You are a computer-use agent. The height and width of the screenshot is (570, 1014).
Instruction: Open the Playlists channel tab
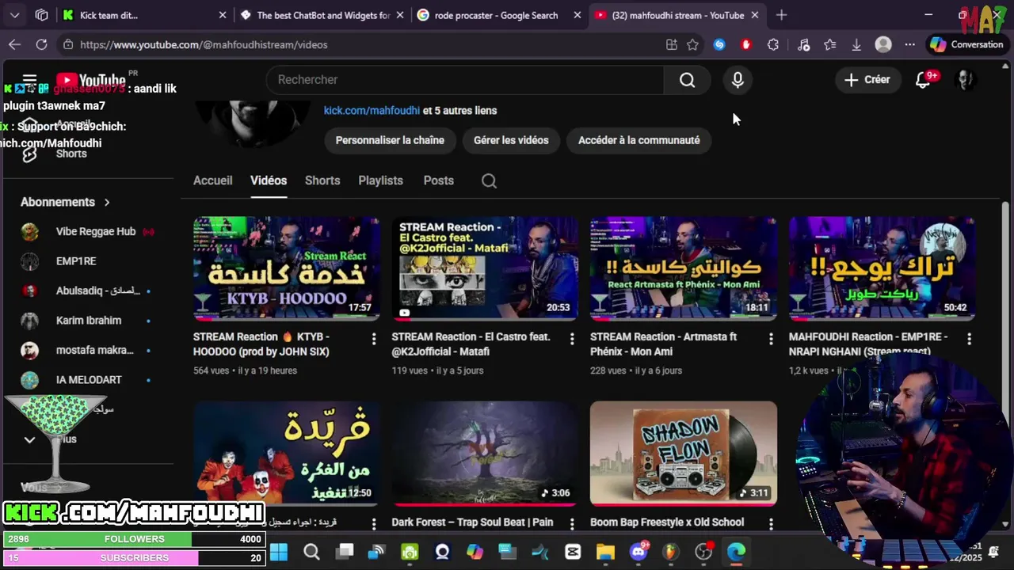380,180
